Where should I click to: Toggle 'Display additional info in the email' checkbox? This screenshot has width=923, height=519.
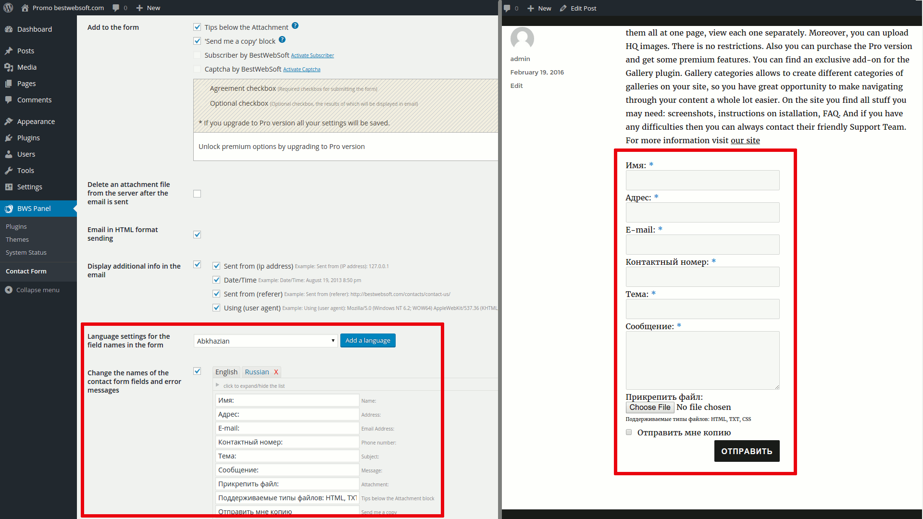[197, 264]
